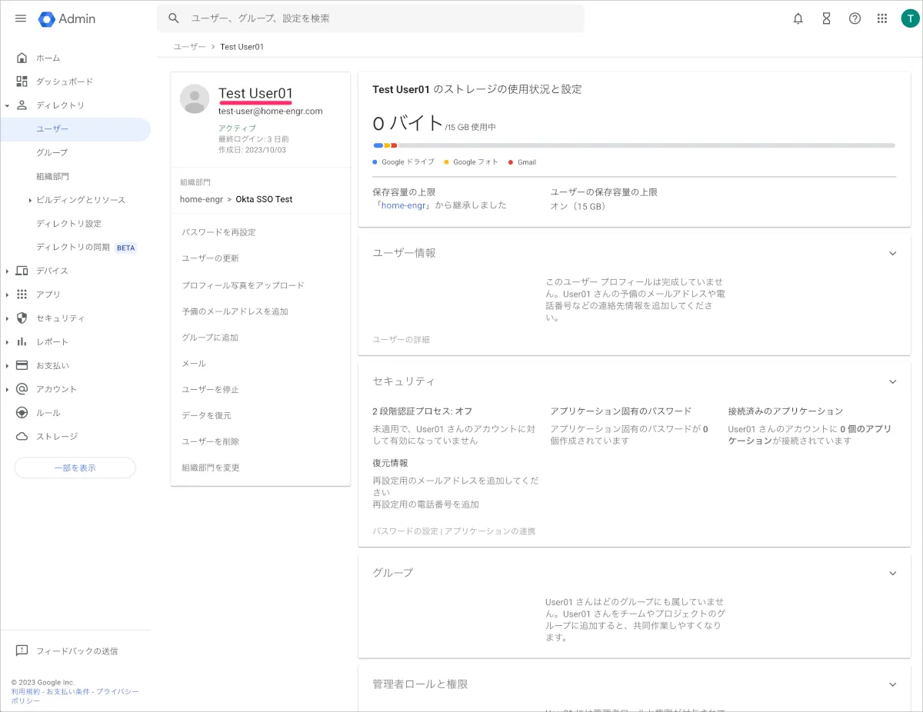The height and width of the screenshot is (712, 923).
Task: Click the home-engr storage inheritance link
Action: [402, 205]
